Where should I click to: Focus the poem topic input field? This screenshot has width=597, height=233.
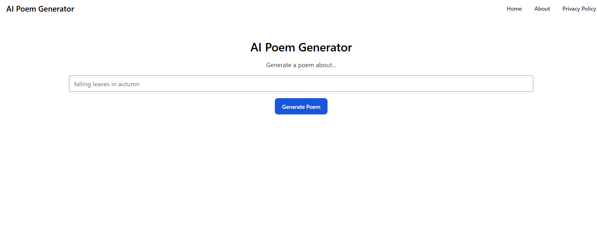(301, 84)
